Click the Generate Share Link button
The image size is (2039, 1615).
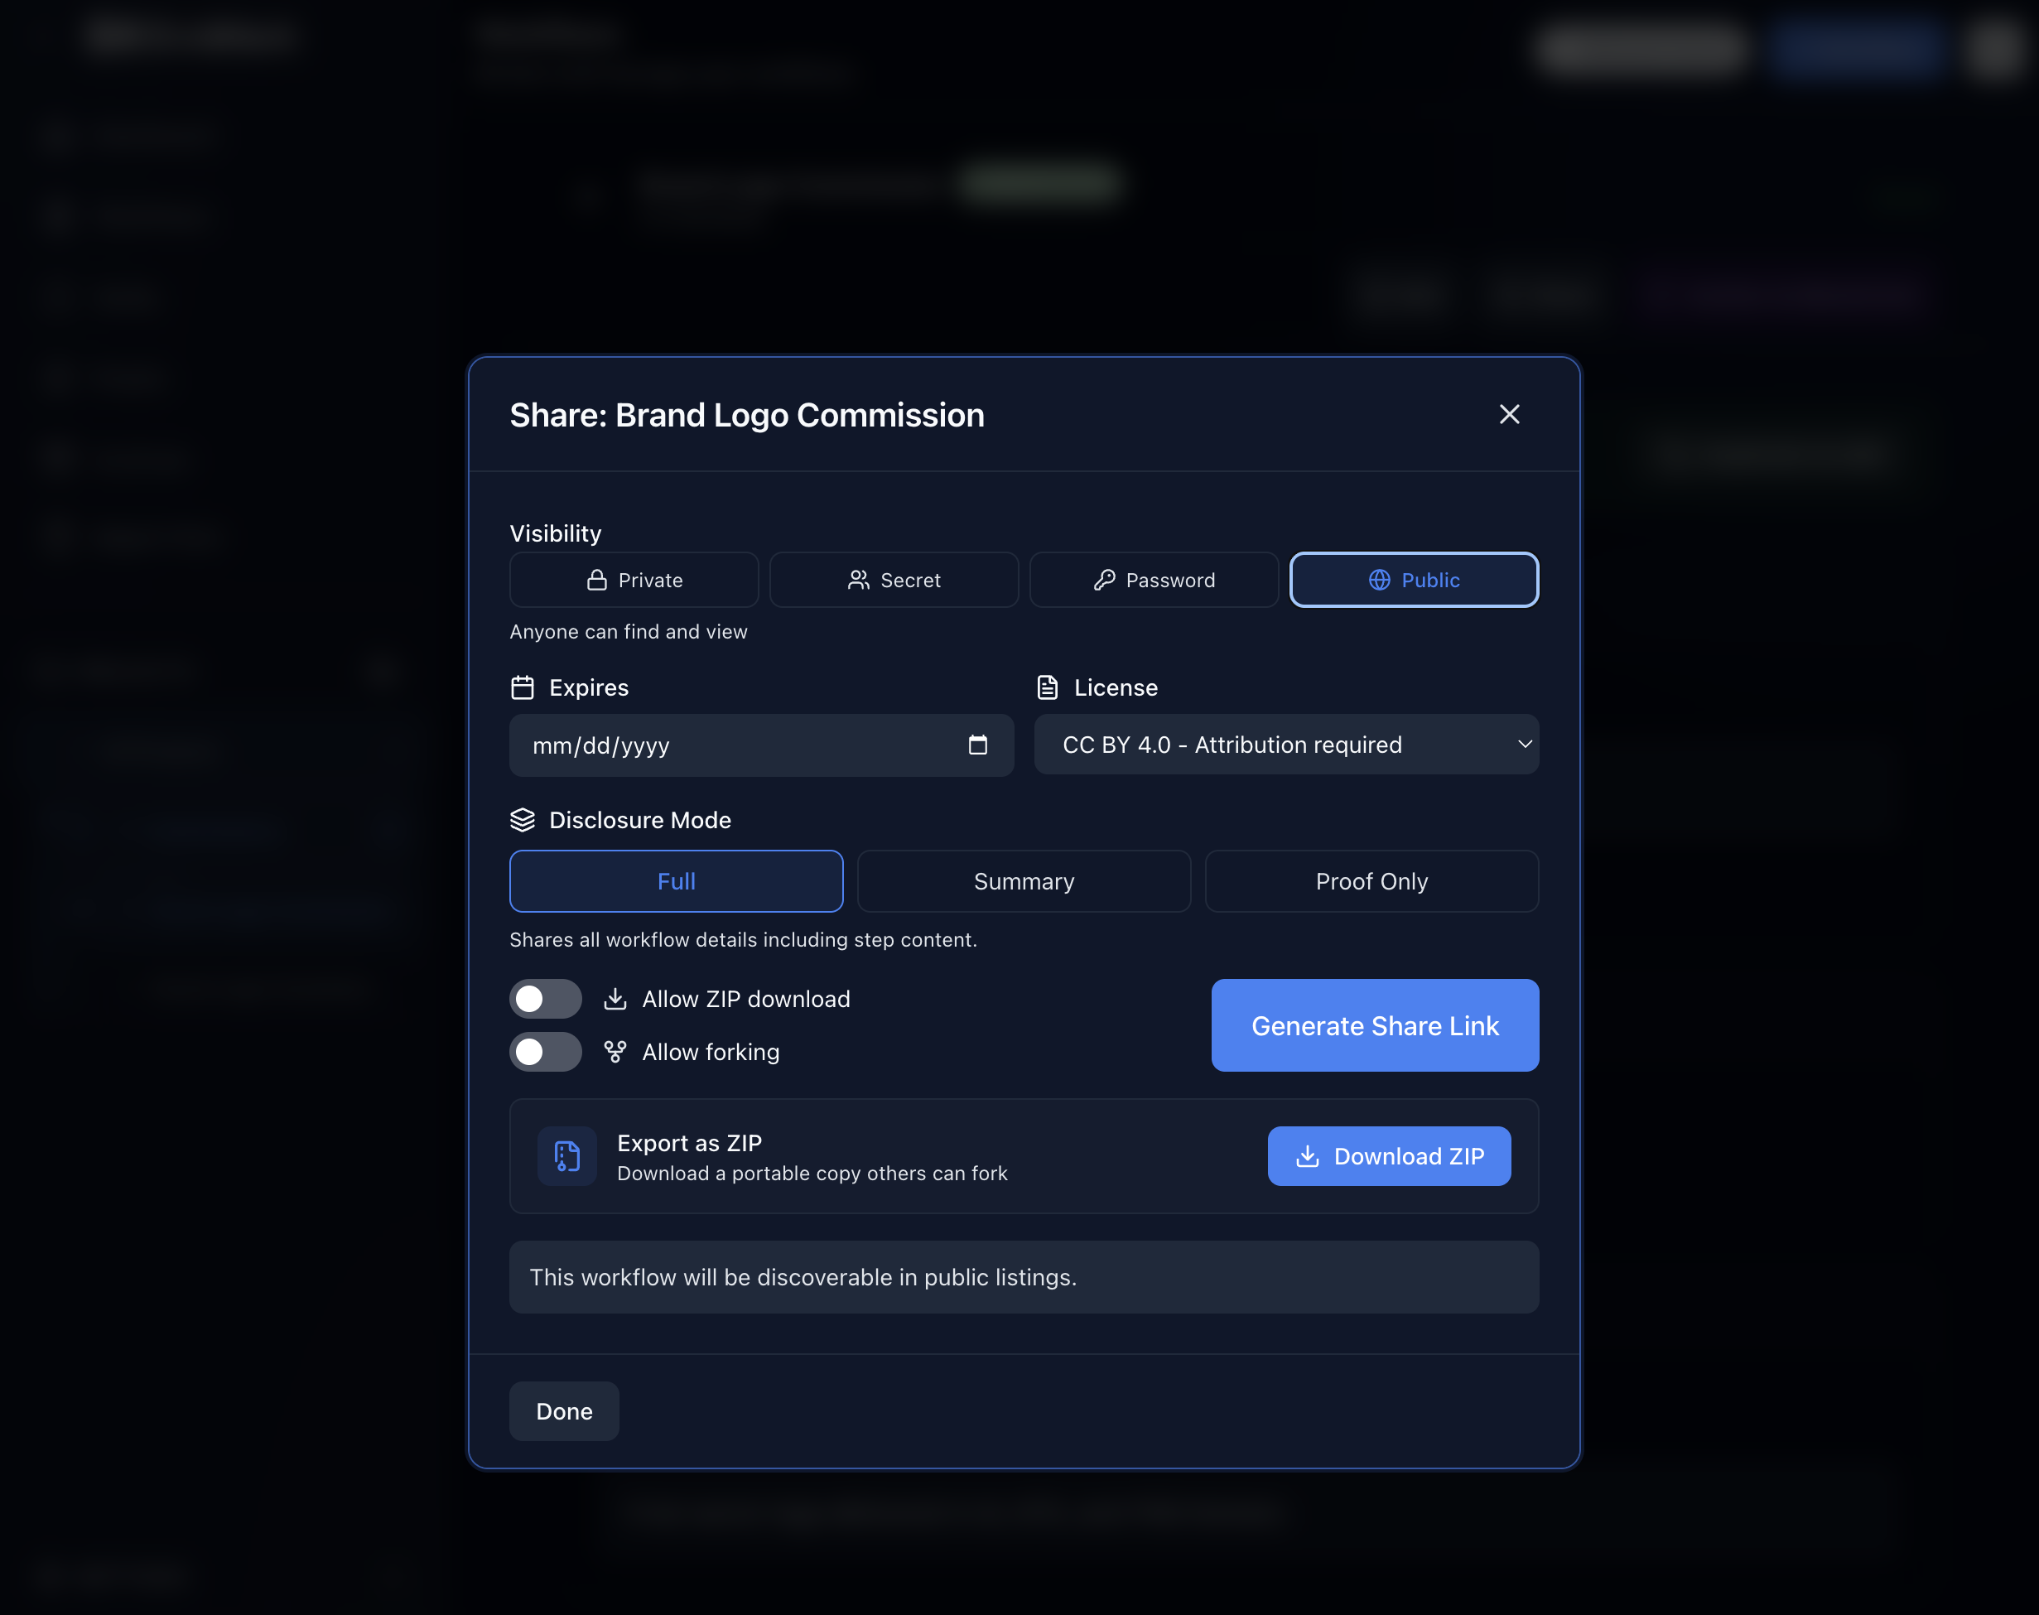1375,1025
